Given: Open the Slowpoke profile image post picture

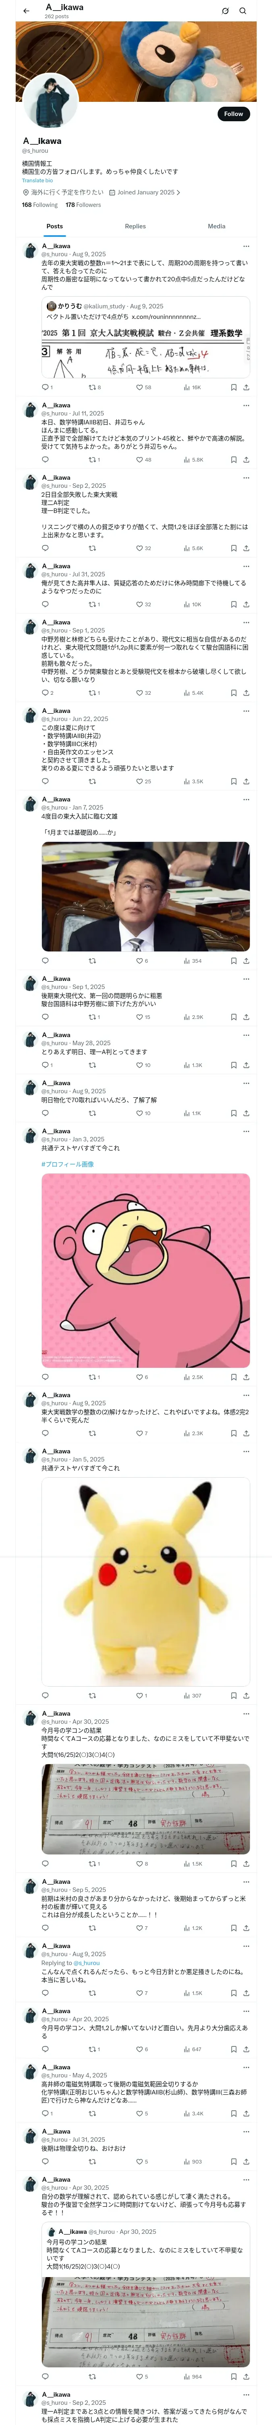Looking at the screenshot, I should (x=145, y=1270).
